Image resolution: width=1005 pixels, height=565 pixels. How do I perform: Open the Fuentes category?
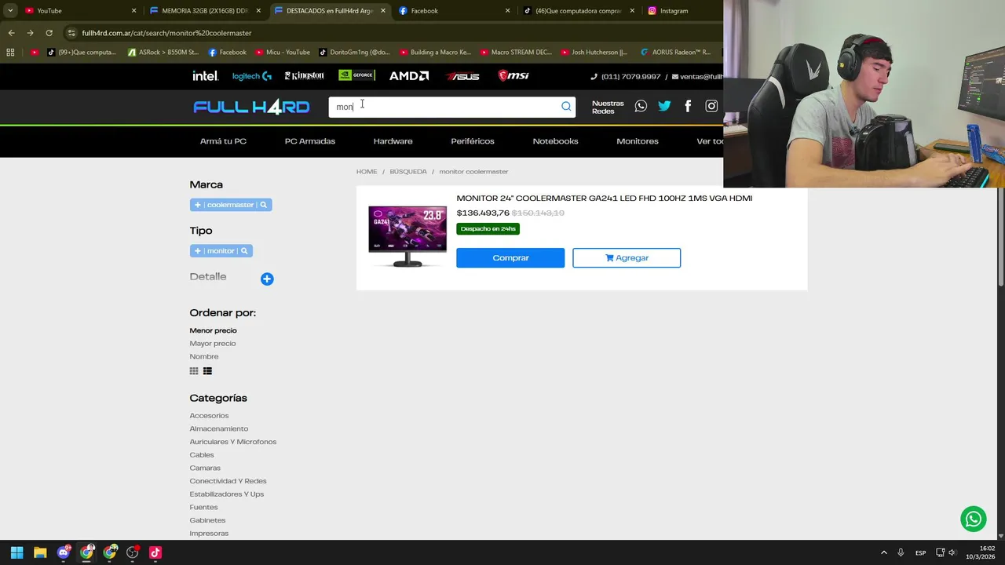point(203,507)
